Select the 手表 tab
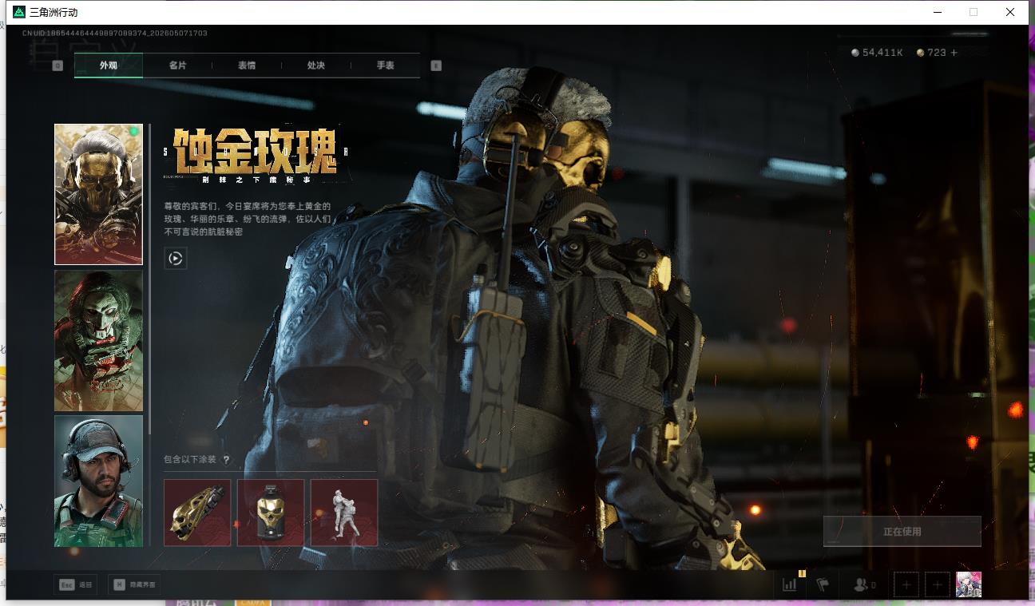1035x606 pixels. (386, 65)
